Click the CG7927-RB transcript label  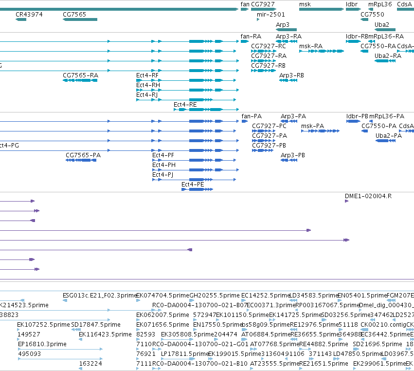tap(268, 66)
